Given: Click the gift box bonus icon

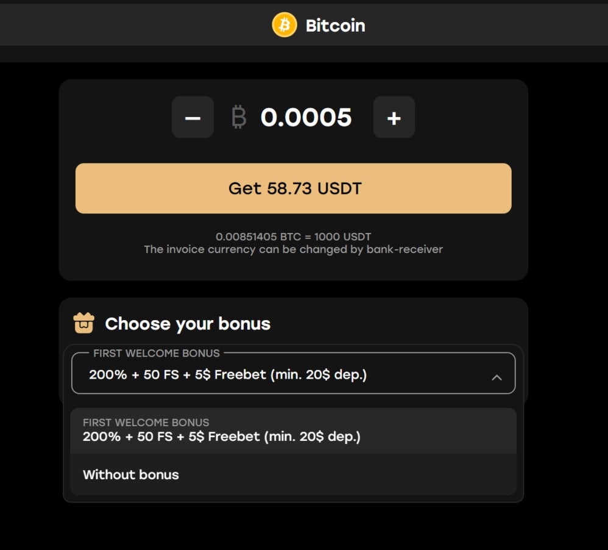Looking at the screenshot, I should 83,323.
